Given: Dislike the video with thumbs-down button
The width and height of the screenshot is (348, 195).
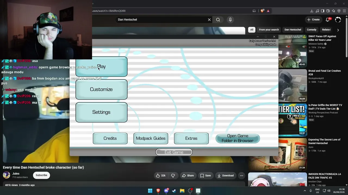Looking at the screenshot, I should [173, 175].
